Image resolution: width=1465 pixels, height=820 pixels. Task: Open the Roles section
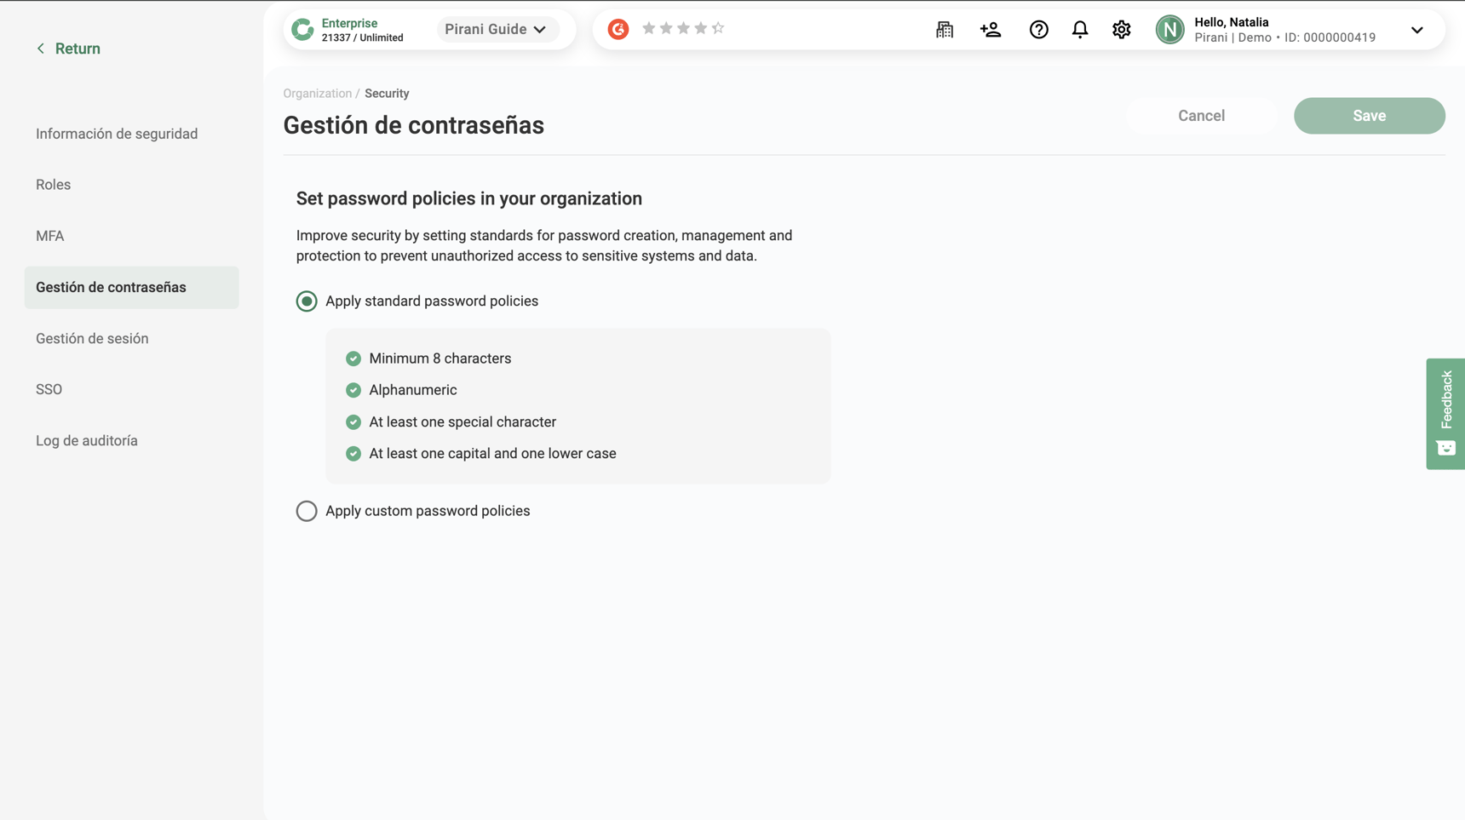coord(53,185)
